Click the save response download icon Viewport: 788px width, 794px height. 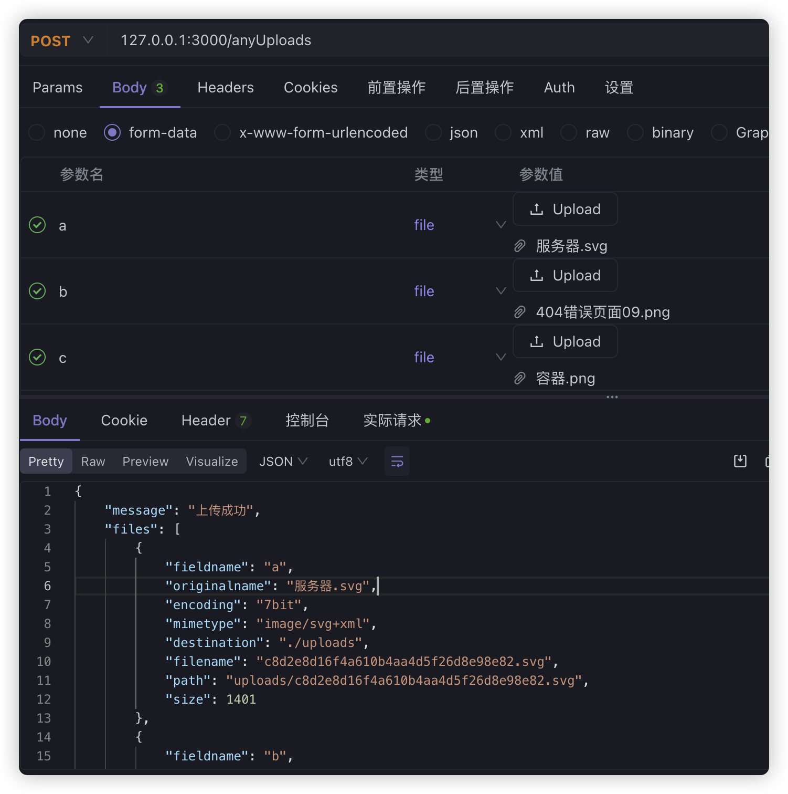pyautogui.click(x=740, y=461)
